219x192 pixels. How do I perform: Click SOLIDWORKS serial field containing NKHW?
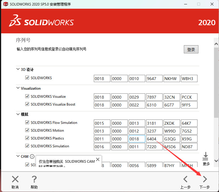click(x=172, y=79)
